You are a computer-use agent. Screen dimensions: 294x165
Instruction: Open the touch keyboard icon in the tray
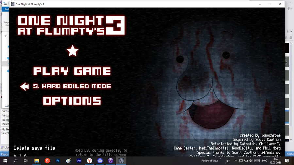tap(257, 161)
